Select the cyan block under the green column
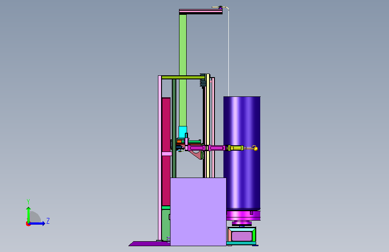The image size is (389, 252). click(183, 132)
